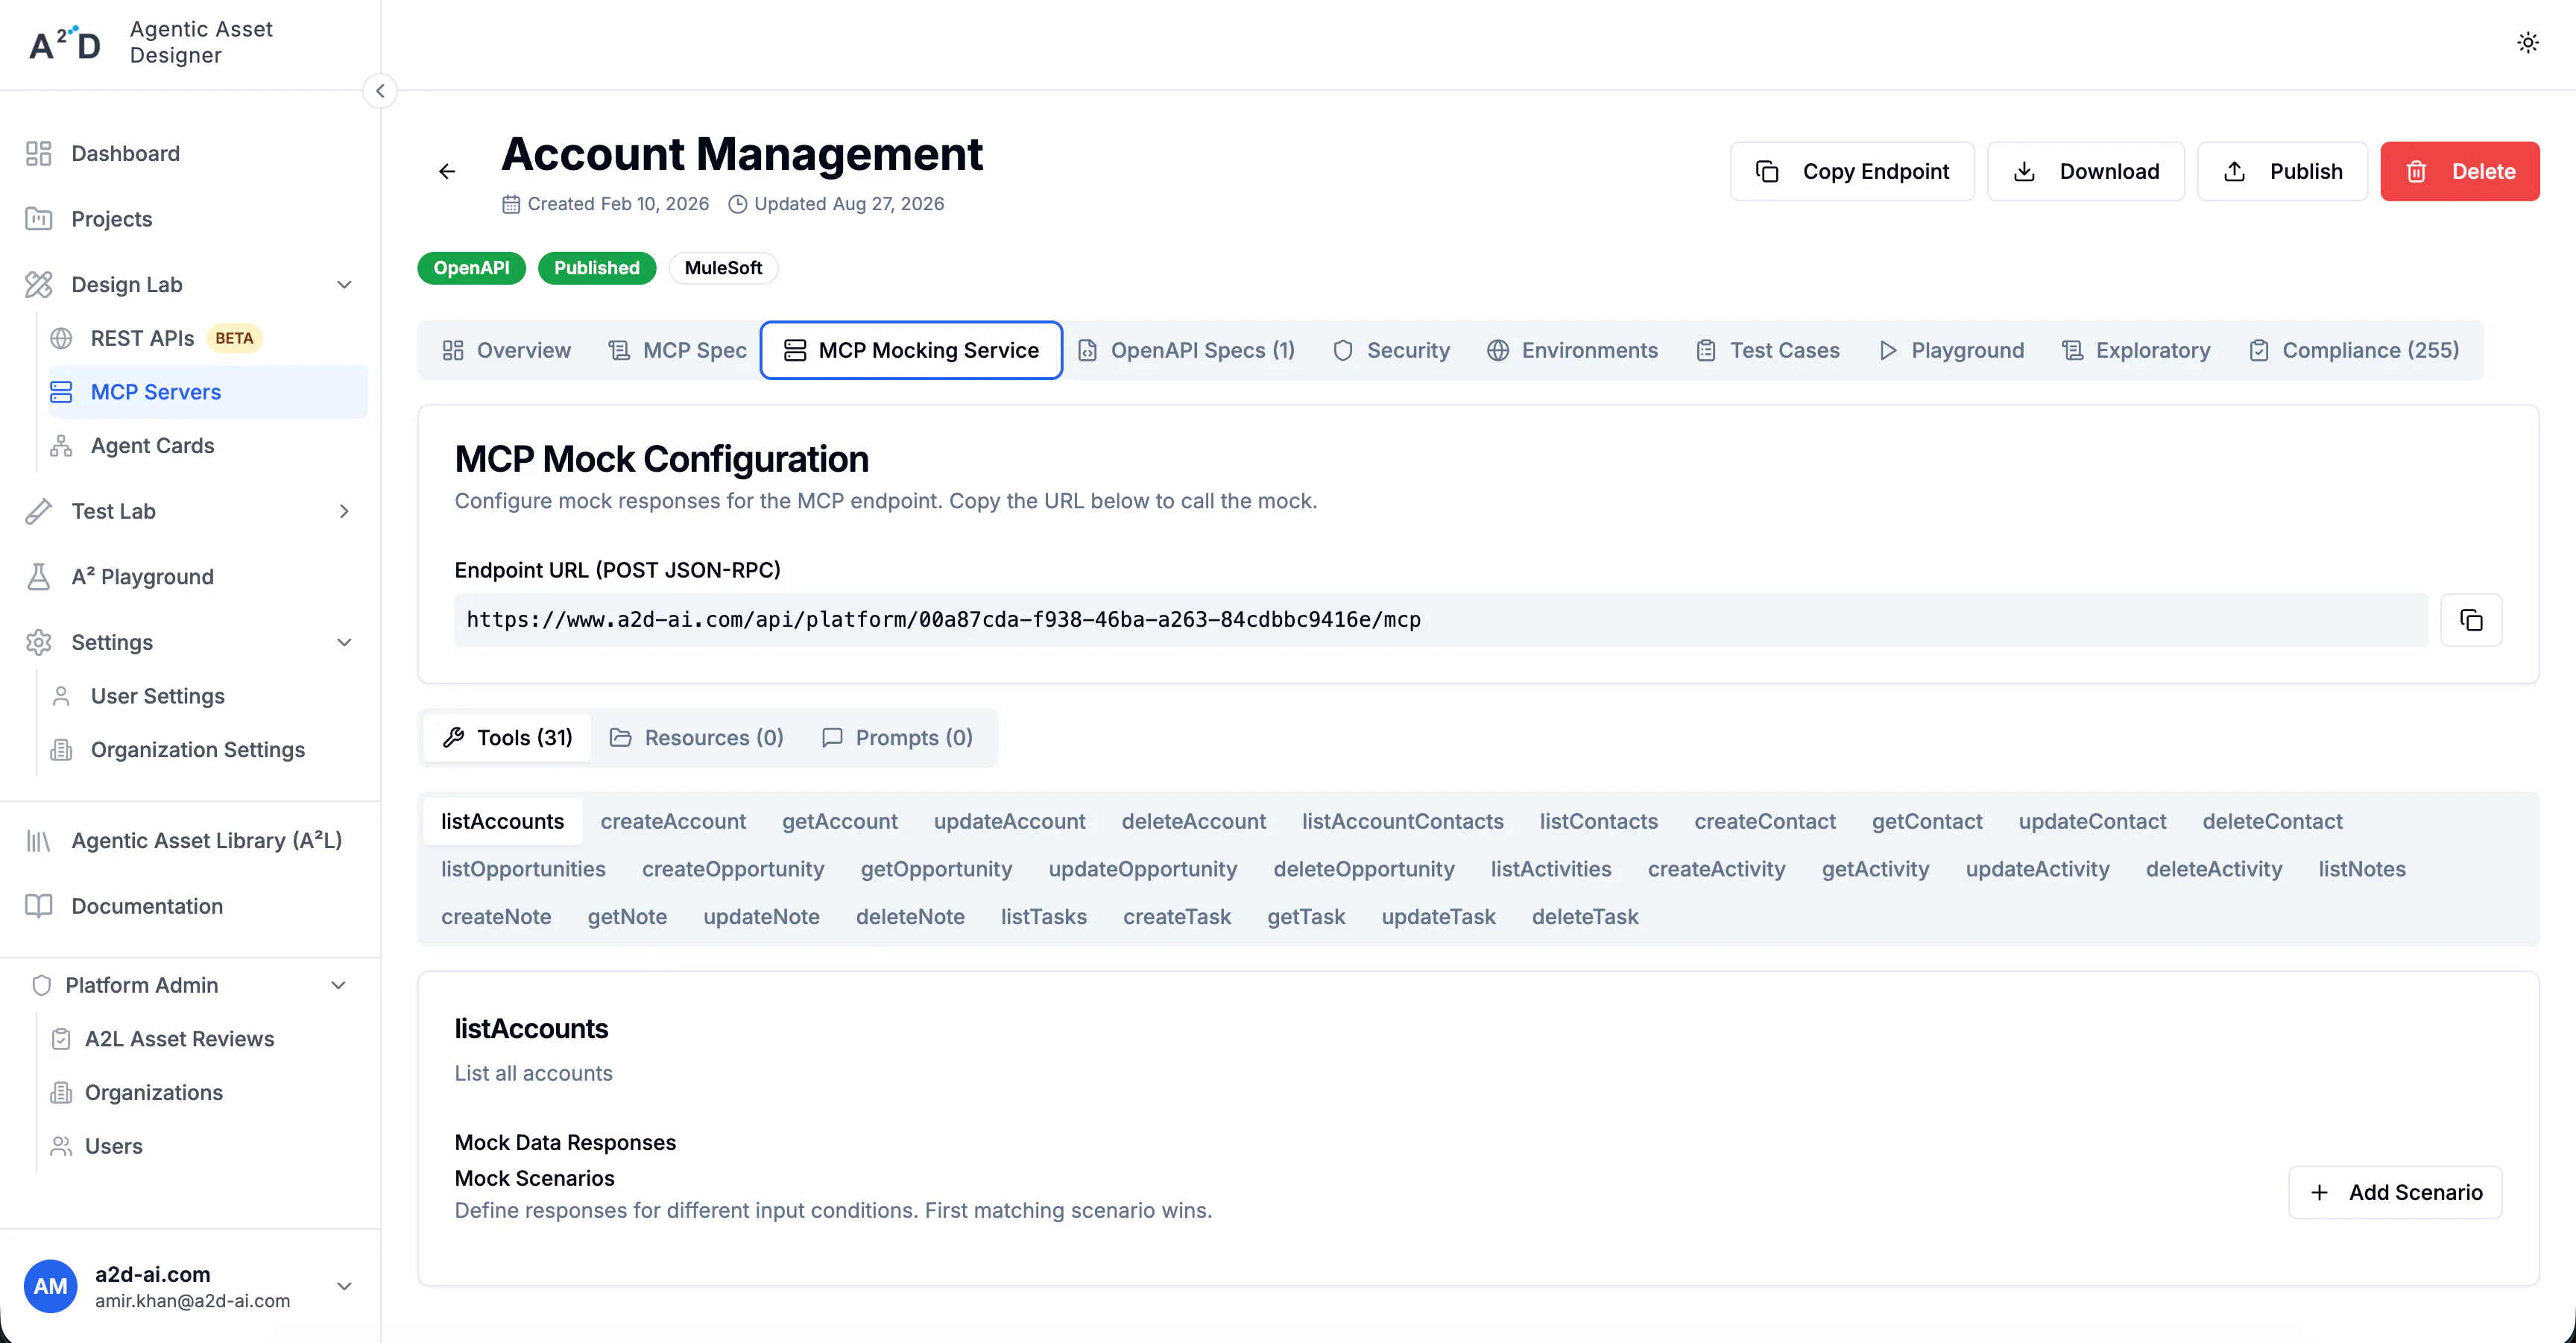Open the MCP Spec tab
2576x1343 pixels.
[x=677, y=350]
